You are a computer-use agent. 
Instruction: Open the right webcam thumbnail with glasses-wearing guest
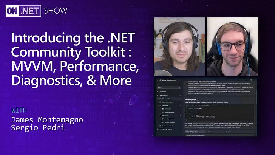click(233, 47)
